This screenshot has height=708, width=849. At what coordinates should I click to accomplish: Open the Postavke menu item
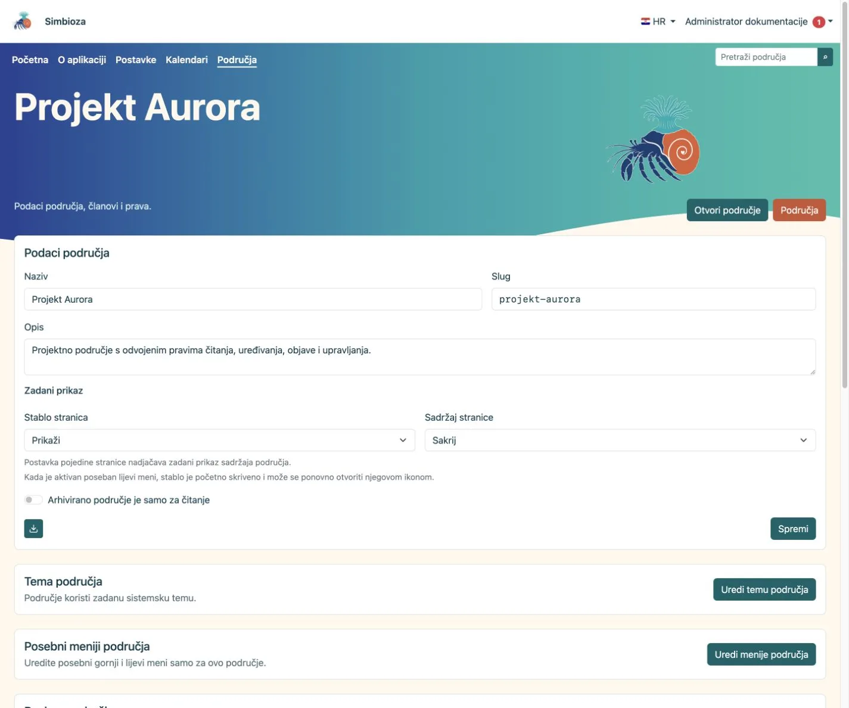(x=136, y=60)
